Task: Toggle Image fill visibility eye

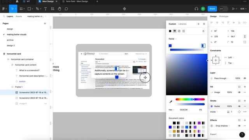Action: [x=239, y=92]
